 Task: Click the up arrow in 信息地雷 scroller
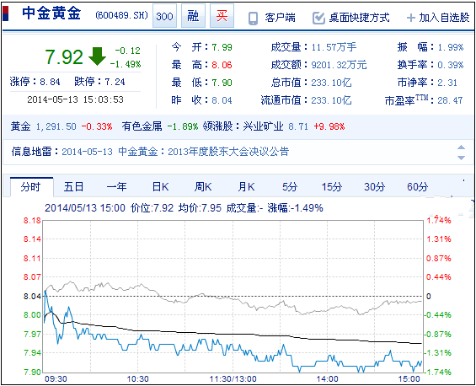(x=461, y=147)
